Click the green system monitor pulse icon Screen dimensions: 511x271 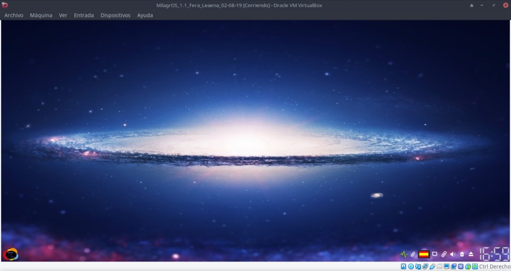pyautogui.click(x=404, y=254)
